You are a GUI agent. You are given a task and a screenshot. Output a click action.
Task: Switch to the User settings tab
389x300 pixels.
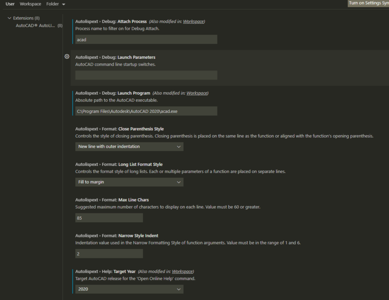(x=10, y=4)
